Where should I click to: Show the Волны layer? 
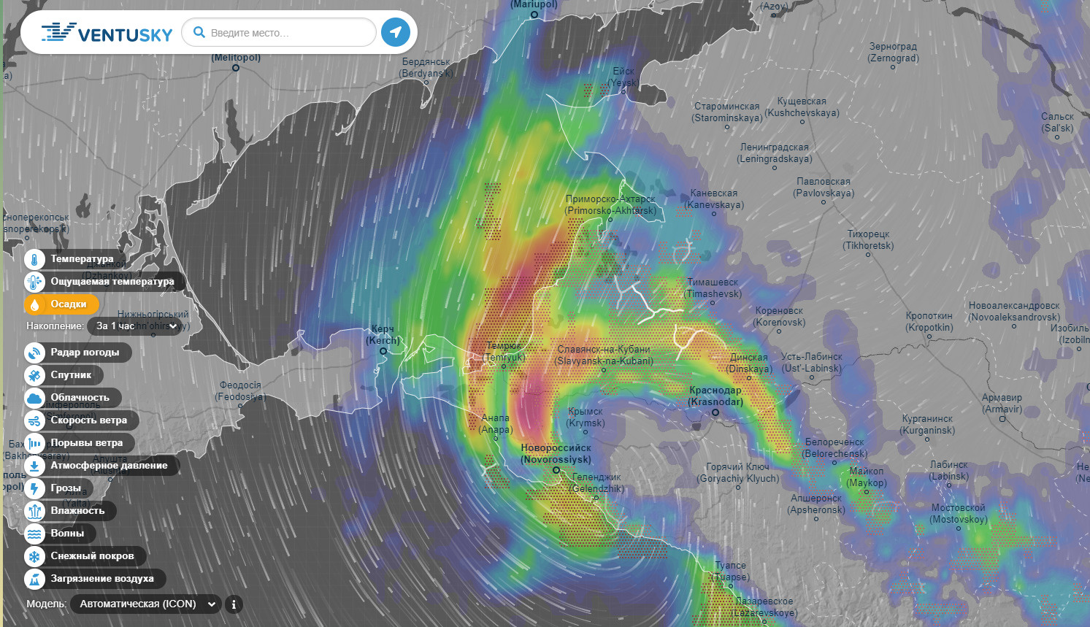pos(67,534)
